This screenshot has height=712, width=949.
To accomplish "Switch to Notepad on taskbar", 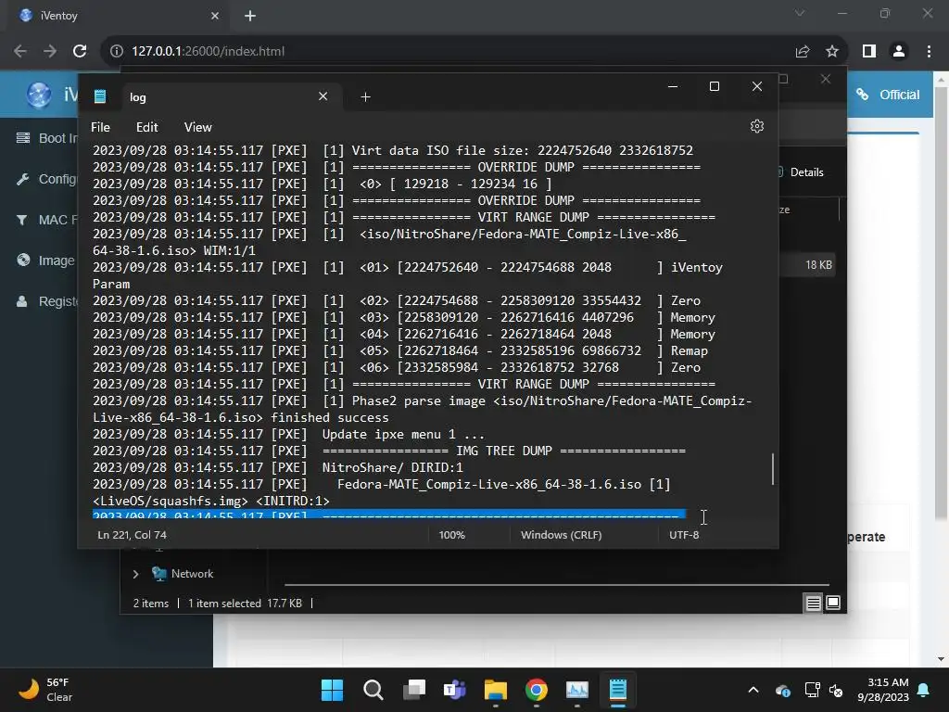I will (618, 690).
